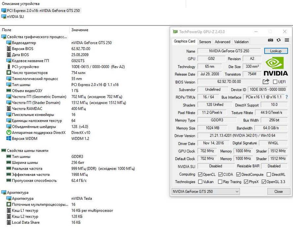Viewport: 293px width, 230px height.
Task: Click the Lookup button
Action: (276, 51)
